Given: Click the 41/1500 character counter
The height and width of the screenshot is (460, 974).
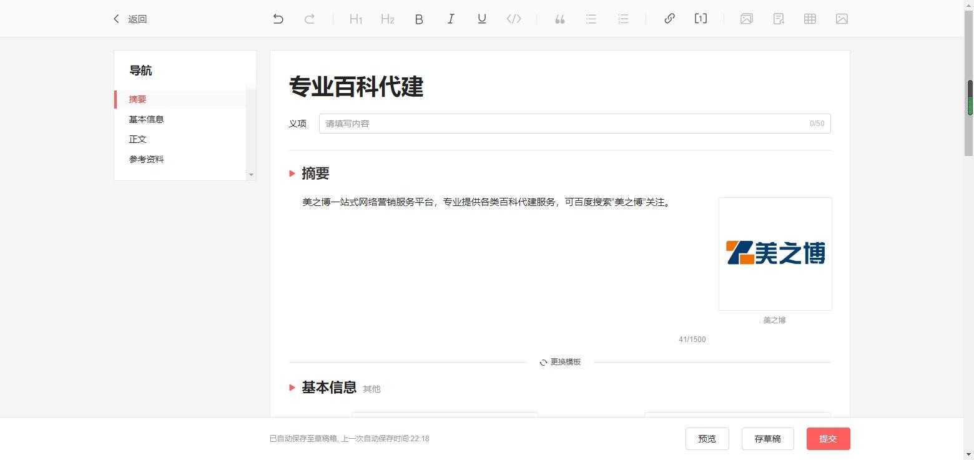Looking at the screenshot, I should [692, 340].
